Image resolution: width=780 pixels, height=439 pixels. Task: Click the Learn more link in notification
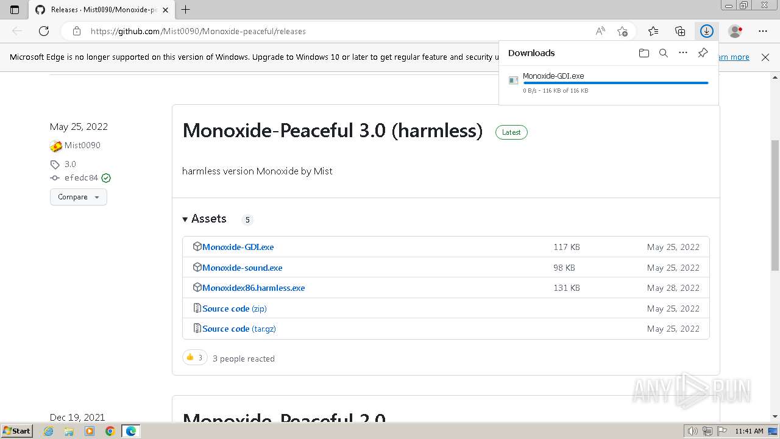coord(734,57)
